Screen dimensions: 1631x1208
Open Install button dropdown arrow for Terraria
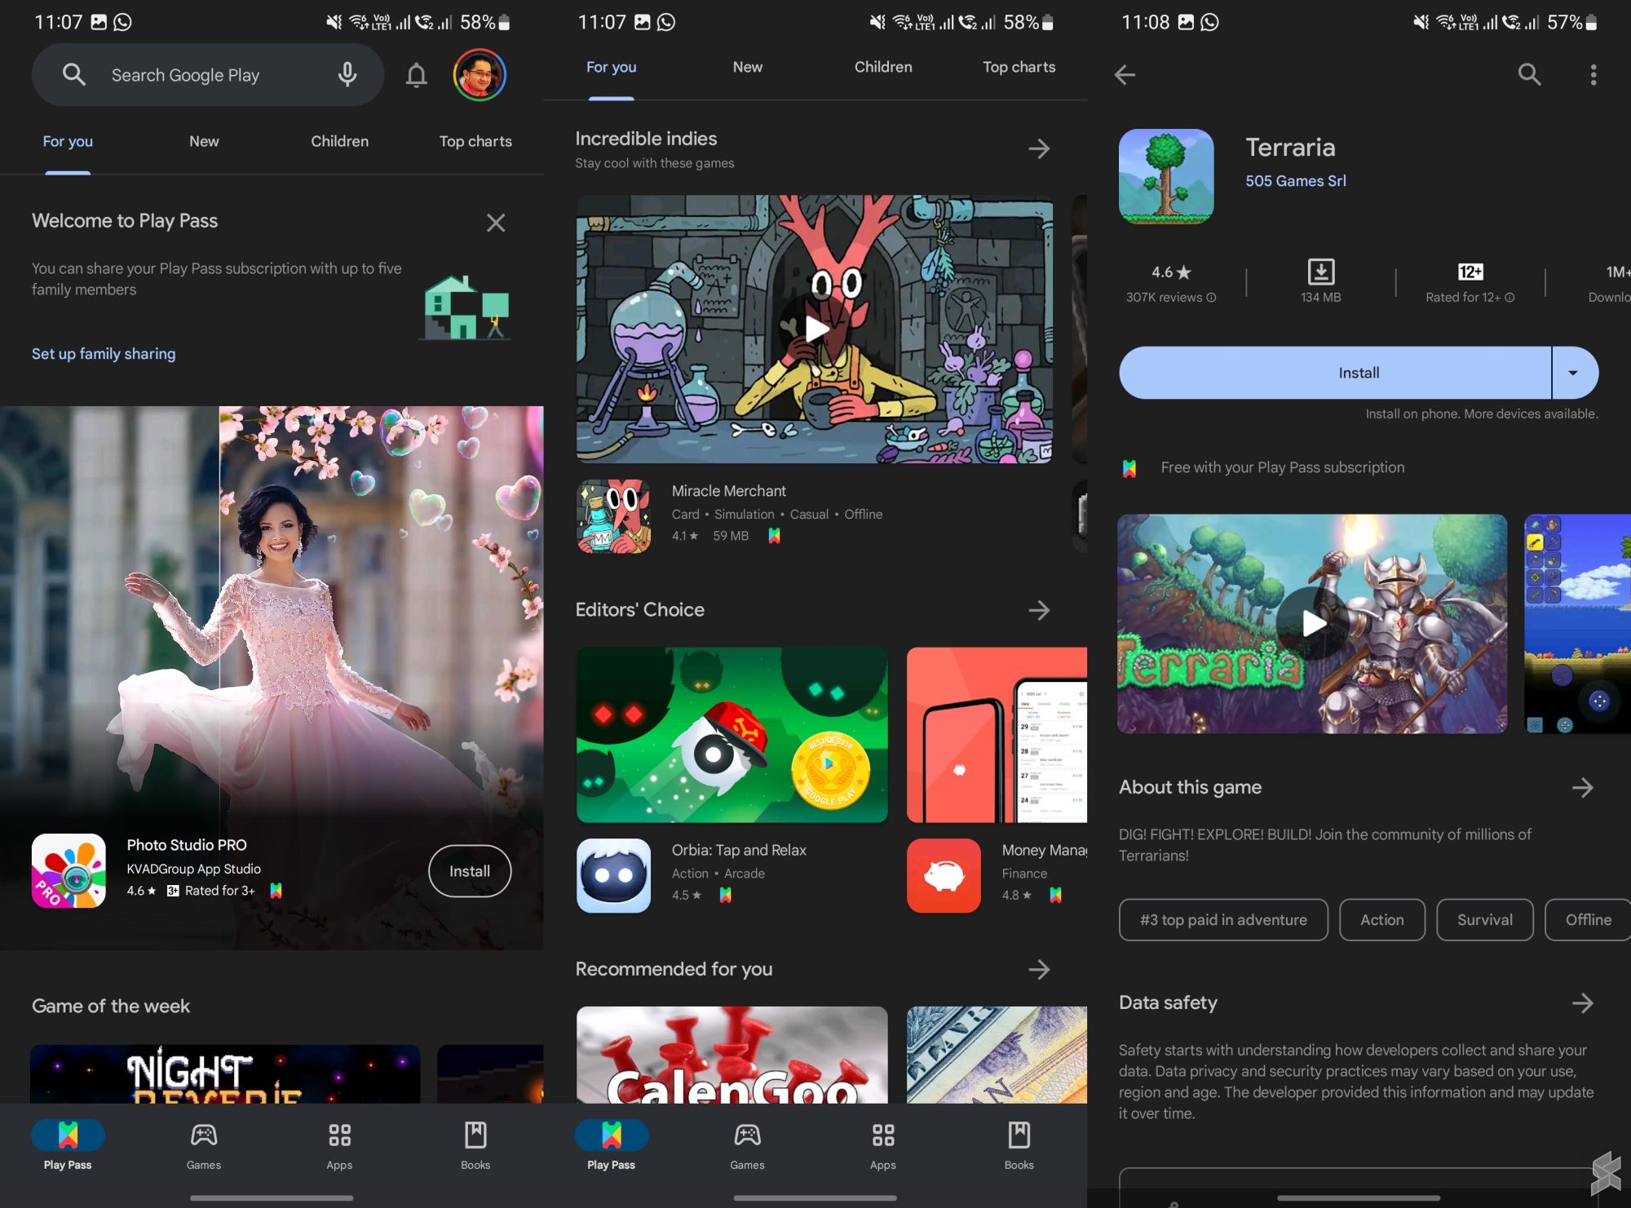point(1573,373)
